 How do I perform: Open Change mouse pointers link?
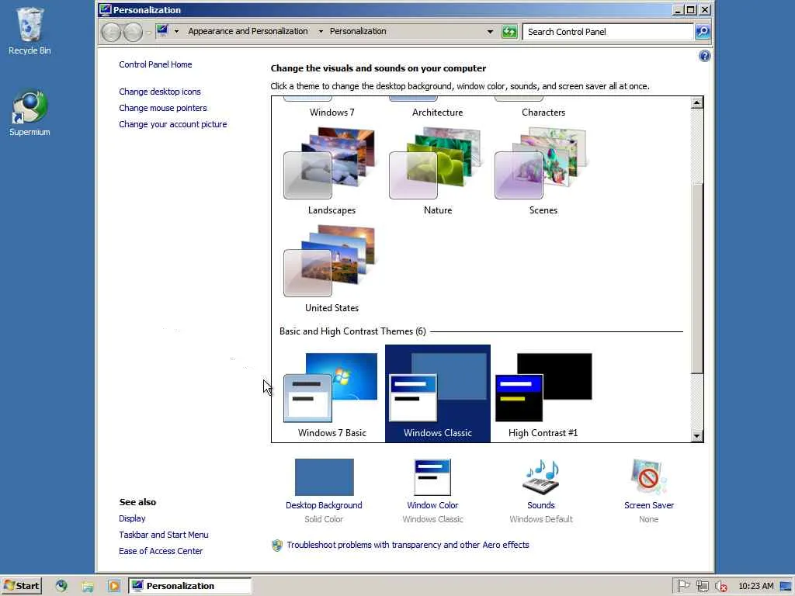coord(163,108)
